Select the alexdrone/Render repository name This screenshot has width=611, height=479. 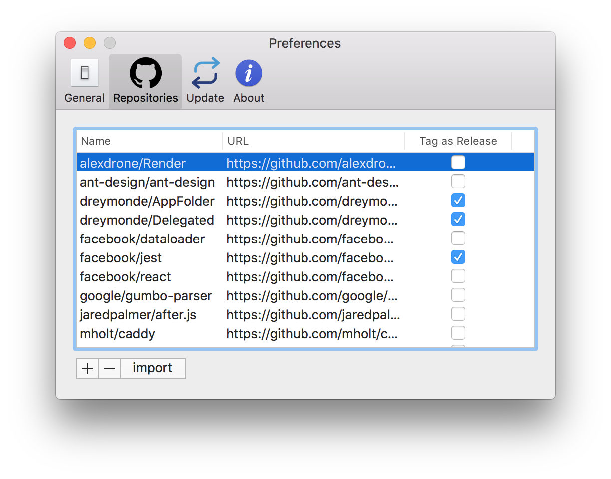tap(133, 163)
